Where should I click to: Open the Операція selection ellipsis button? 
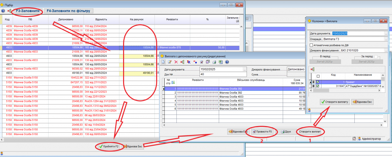click(386, 39)
